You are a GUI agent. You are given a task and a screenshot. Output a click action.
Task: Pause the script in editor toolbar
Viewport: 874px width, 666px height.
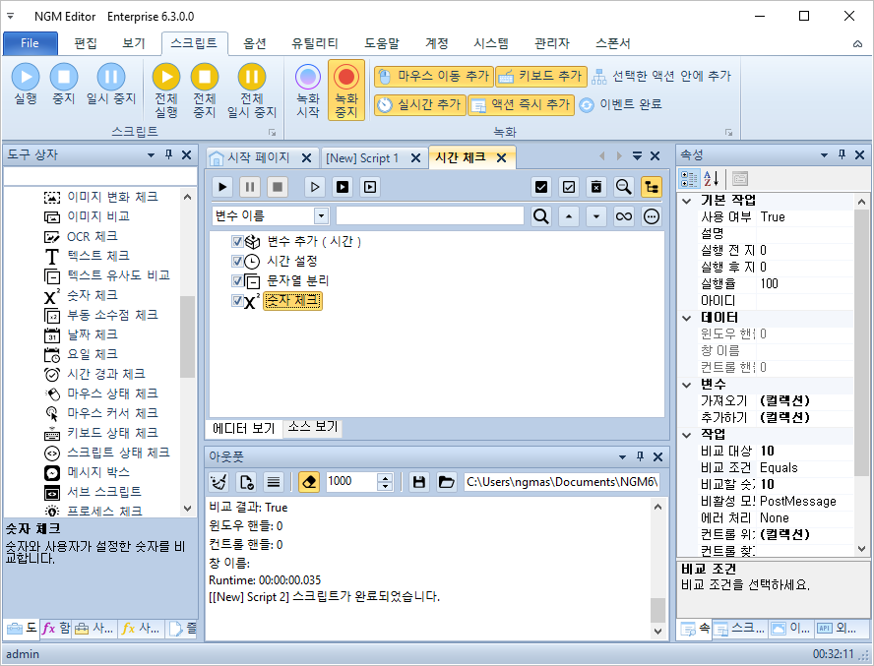click(250, 187)
